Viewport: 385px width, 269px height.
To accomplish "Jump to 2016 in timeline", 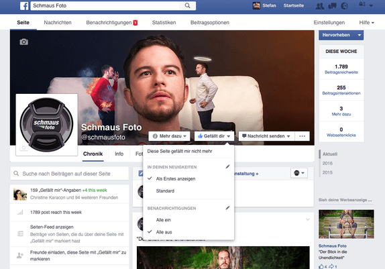I will coord(327,164).
